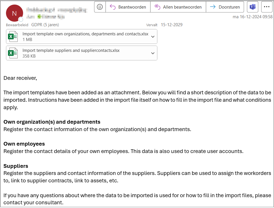
Task: Click the Allen beantwoorden double-arrow icon
Action: 157,7
